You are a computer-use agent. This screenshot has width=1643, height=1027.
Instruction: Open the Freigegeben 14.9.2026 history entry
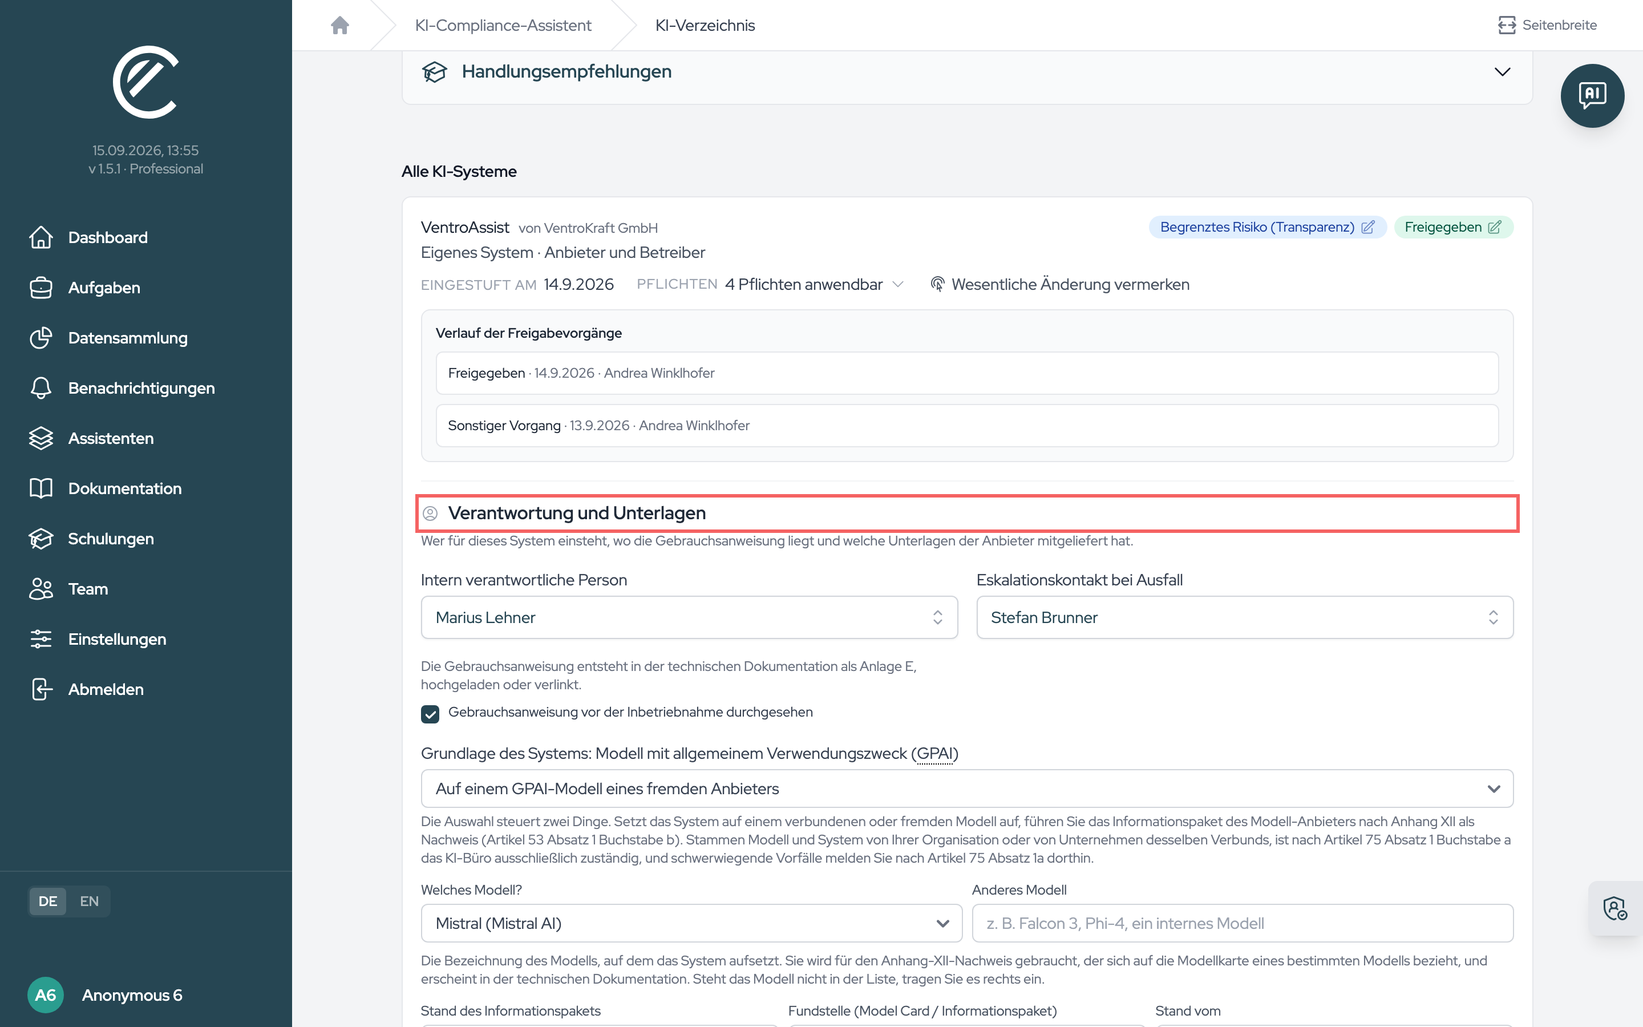[967, 373]
